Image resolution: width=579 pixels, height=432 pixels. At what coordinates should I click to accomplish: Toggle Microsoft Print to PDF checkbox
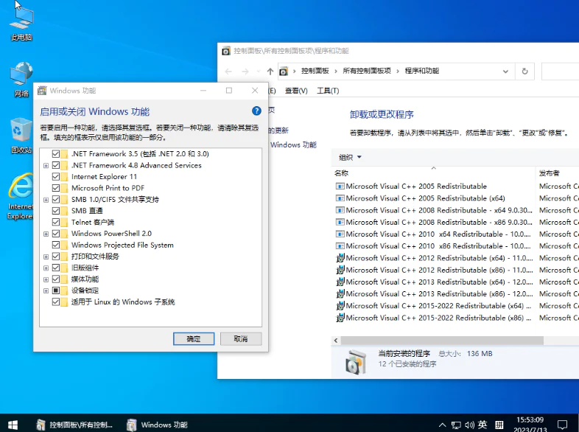click(x=56, y=188)
